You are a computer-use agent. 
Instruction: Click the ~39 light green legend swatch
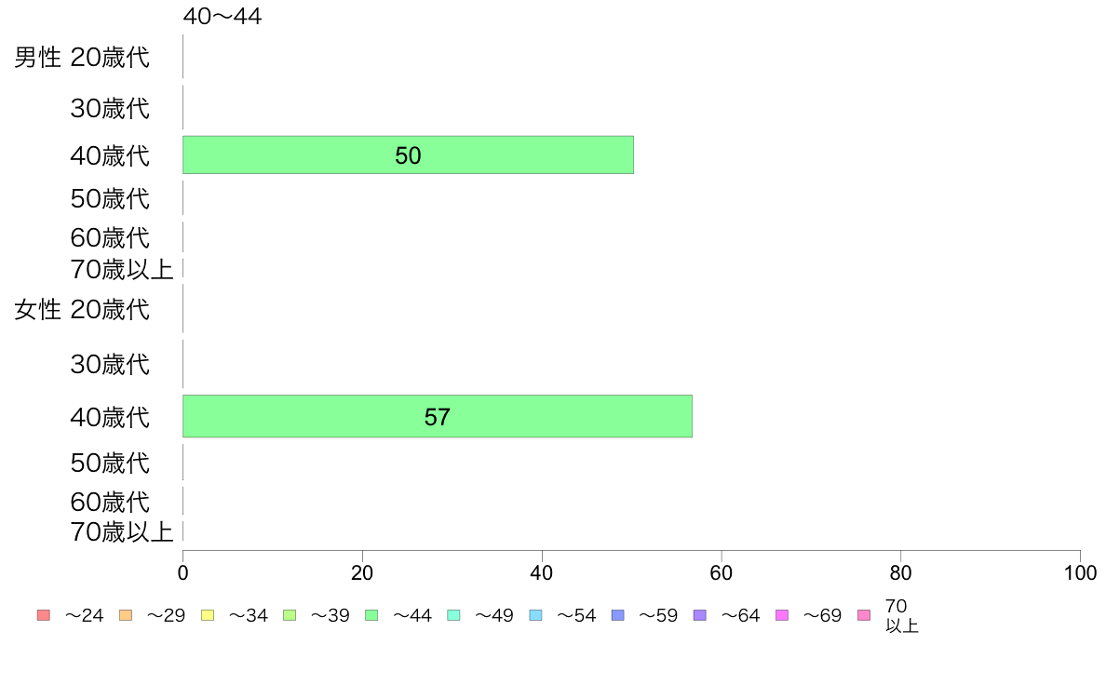pos(290,615)
